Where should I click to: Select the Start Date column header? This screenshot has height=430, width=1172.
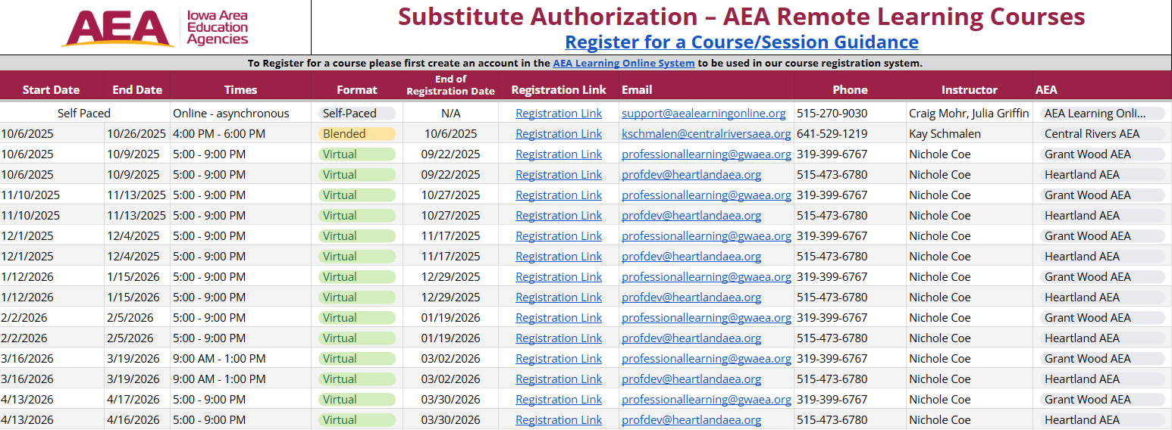51,89
